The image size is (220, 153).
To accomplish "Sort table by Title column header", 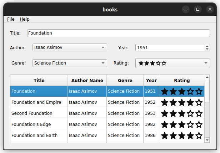I will [x=39, y=81].
